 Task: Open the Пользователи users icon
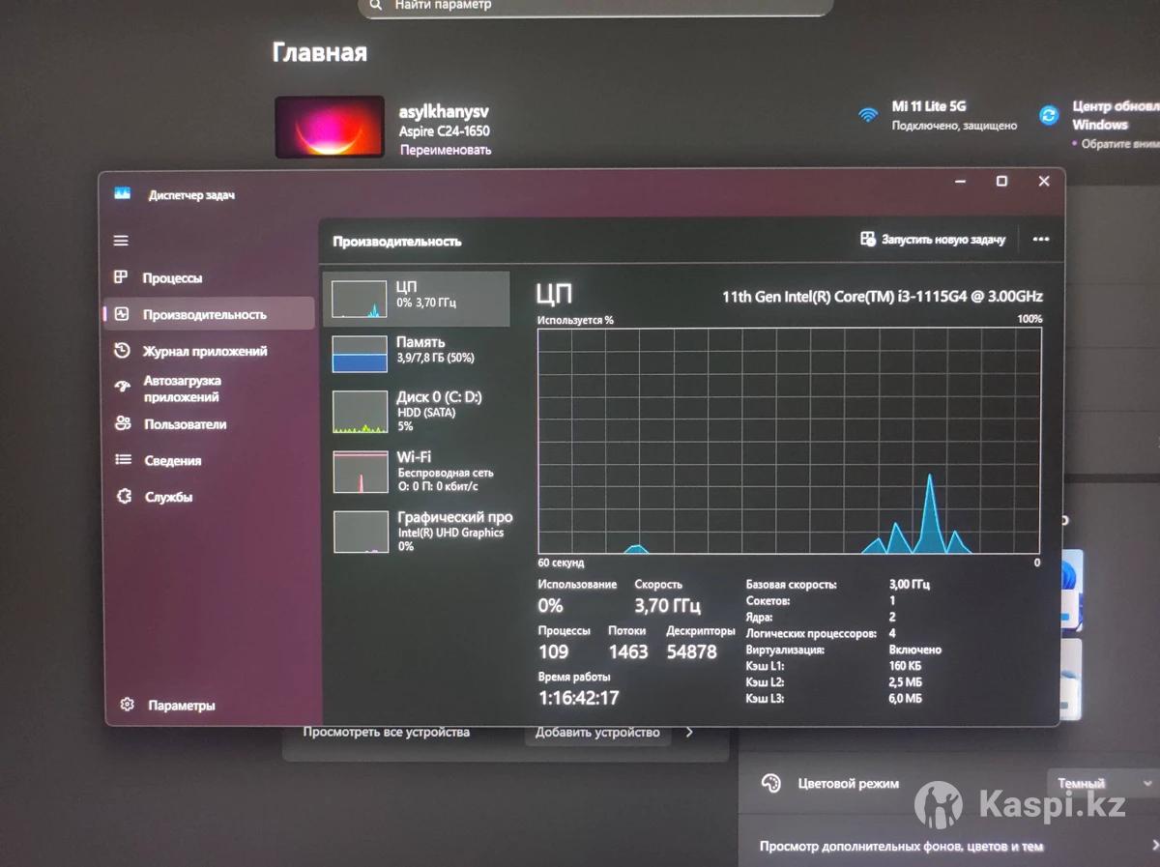coord(122,423)
